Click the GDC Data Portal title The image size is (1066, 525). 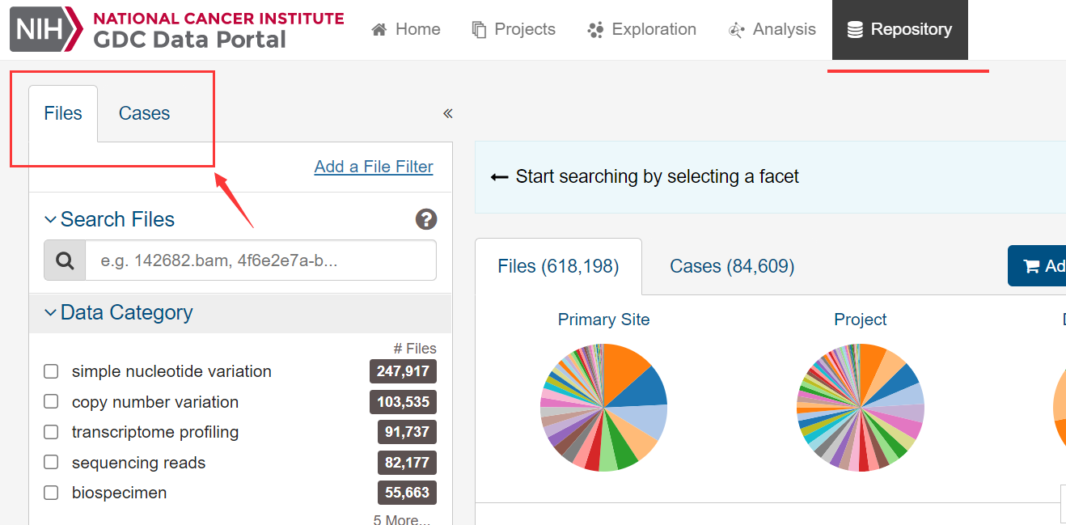click(x=189, y=40)
